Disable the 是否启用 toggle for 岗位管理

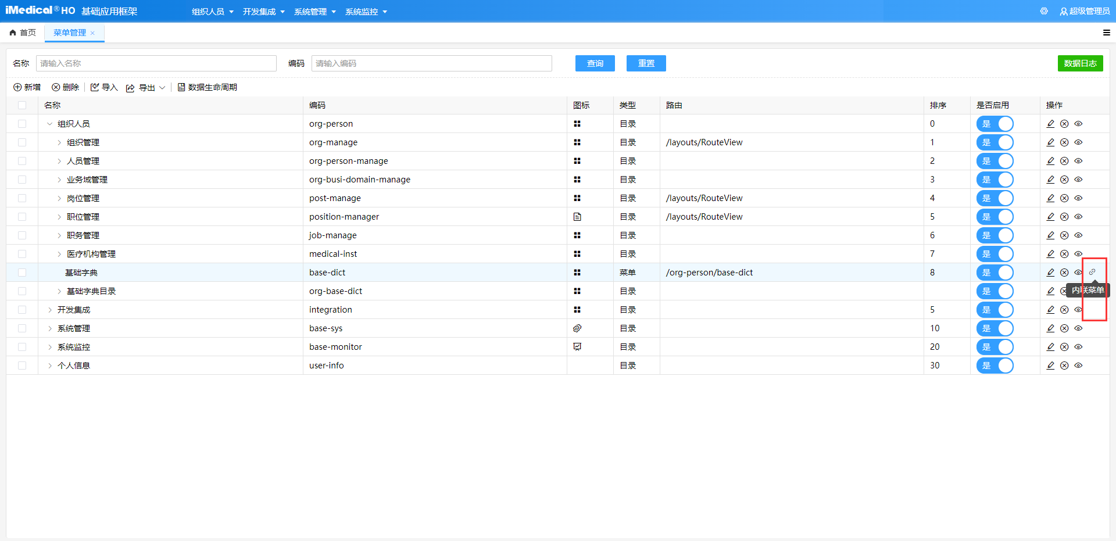point(995,198)
